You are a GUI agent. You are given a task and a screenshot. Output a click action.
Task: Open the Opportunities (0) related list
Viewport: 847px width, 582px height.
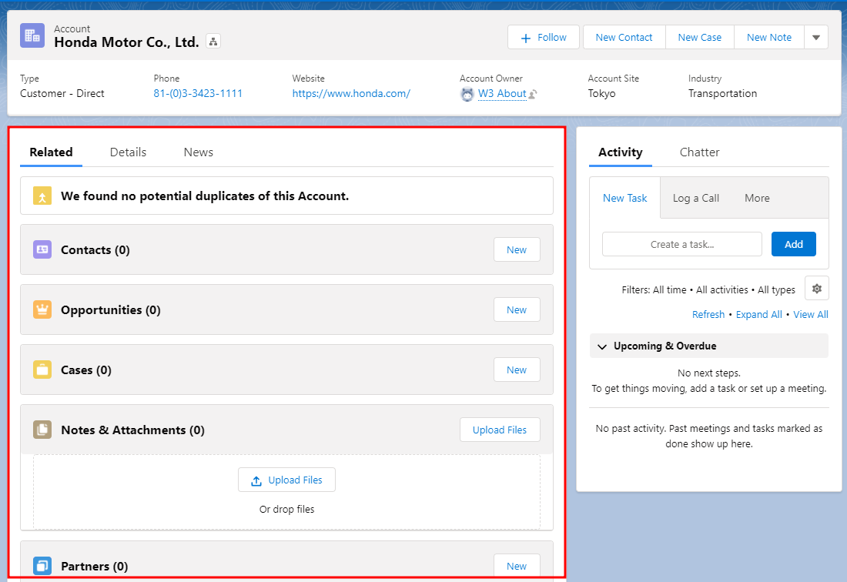[111, 310]
